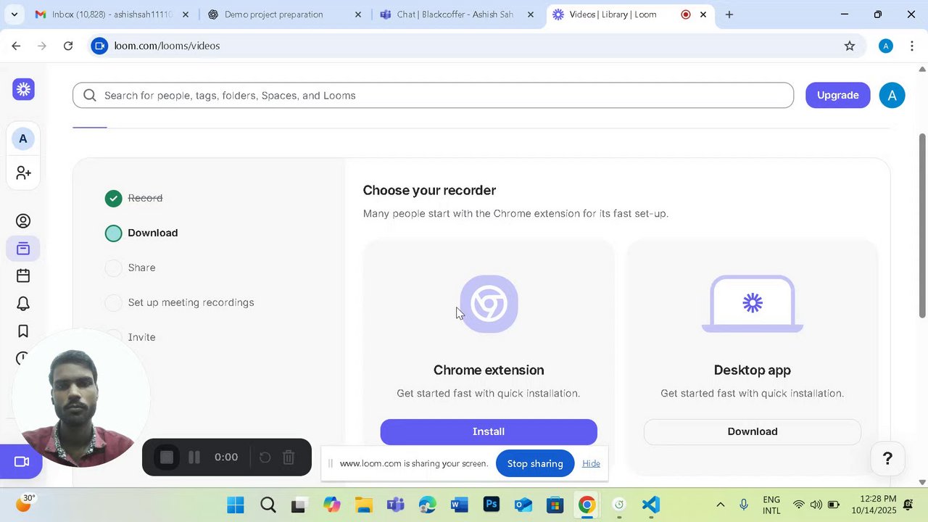Download the Desktop app
This screenshot has height=522, width=928.
[x=753, y=431]
